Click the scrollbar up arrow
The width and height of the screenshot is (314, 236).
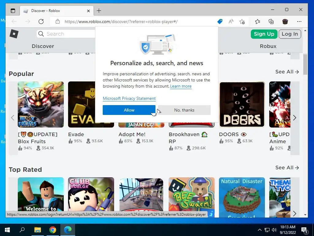[x=305, y=30]
